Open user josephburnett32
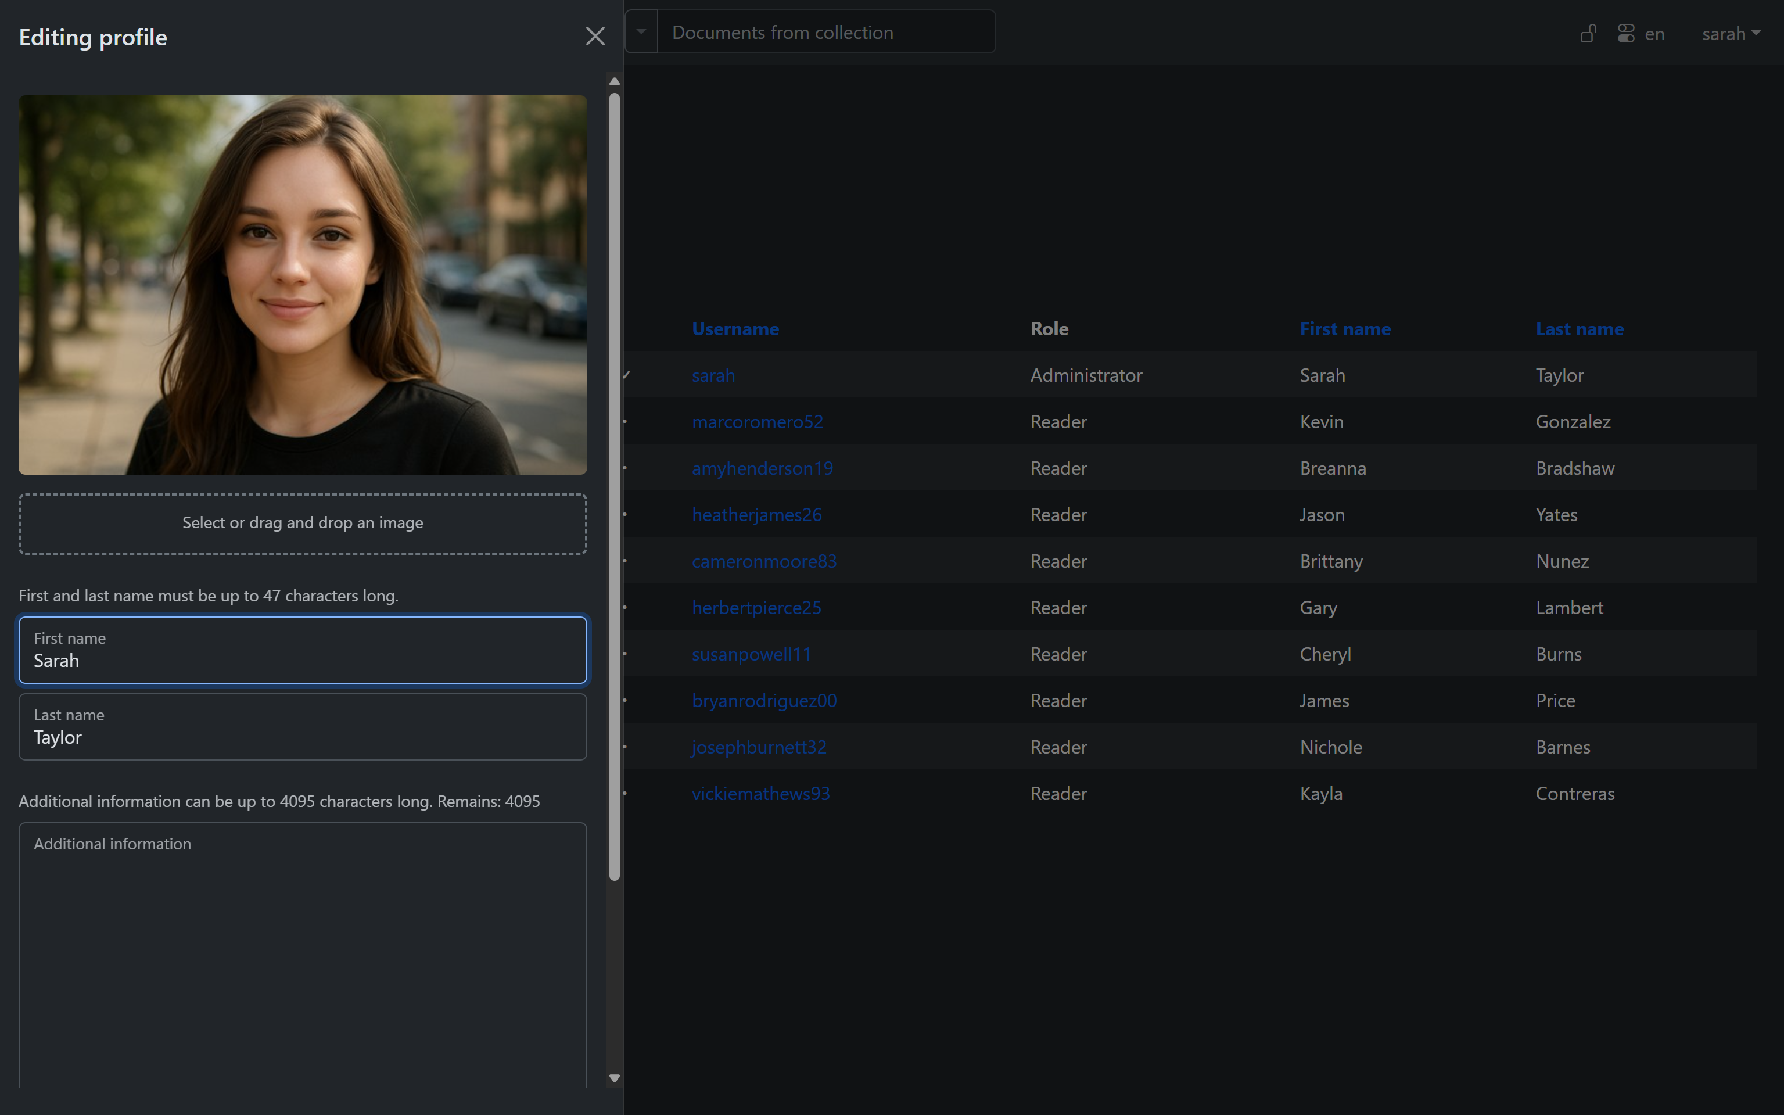Screen dimensions: 1784x1115 [x=759, y=747]
